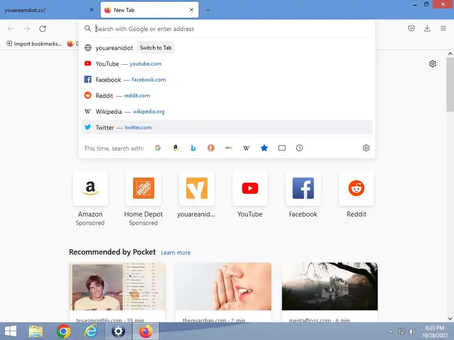Screen dimensions: 454x340
Task: Search this time with Amazon icon
Action: [x=176, y=148]
